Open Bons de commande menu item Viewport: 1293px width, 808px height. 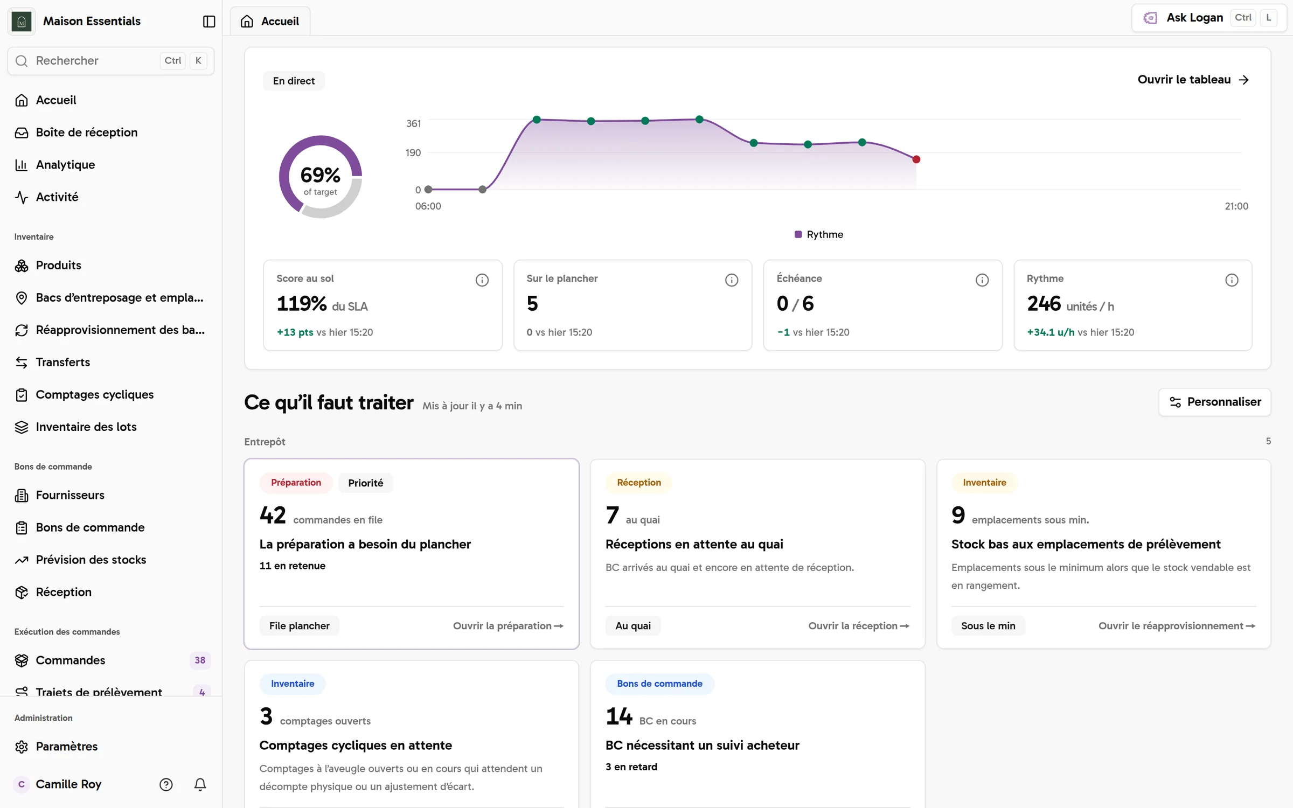(111, 527)
